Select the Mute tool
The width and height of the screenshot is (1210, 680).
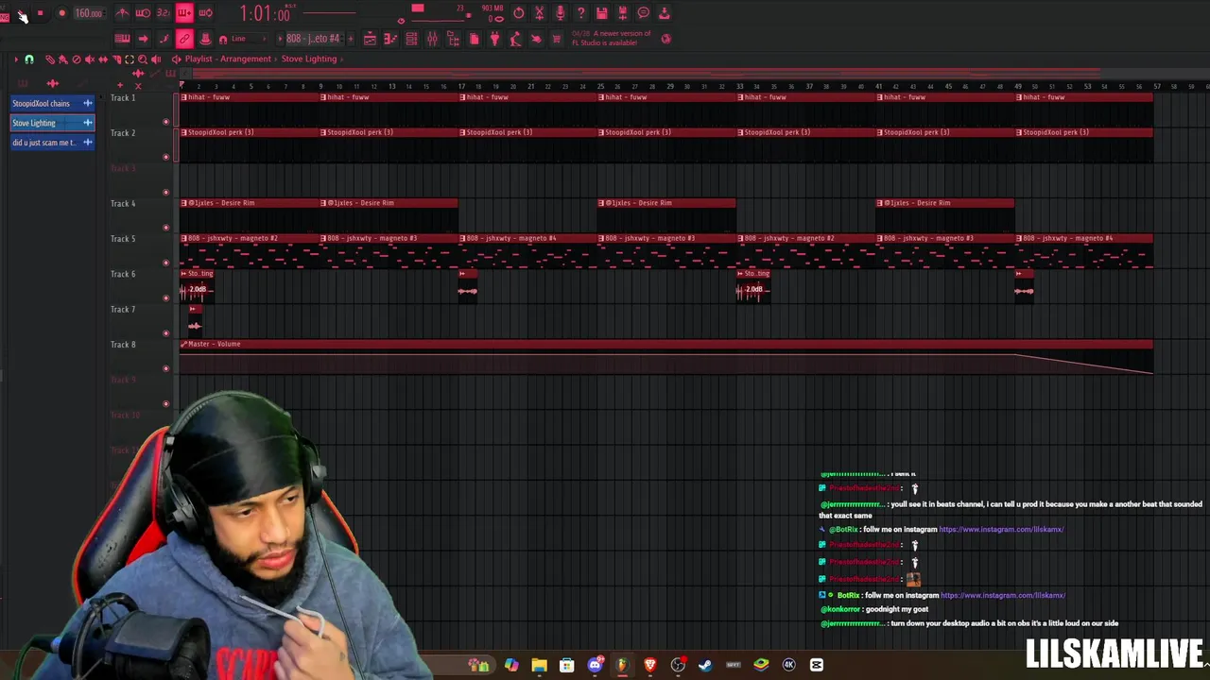point(90,59)
